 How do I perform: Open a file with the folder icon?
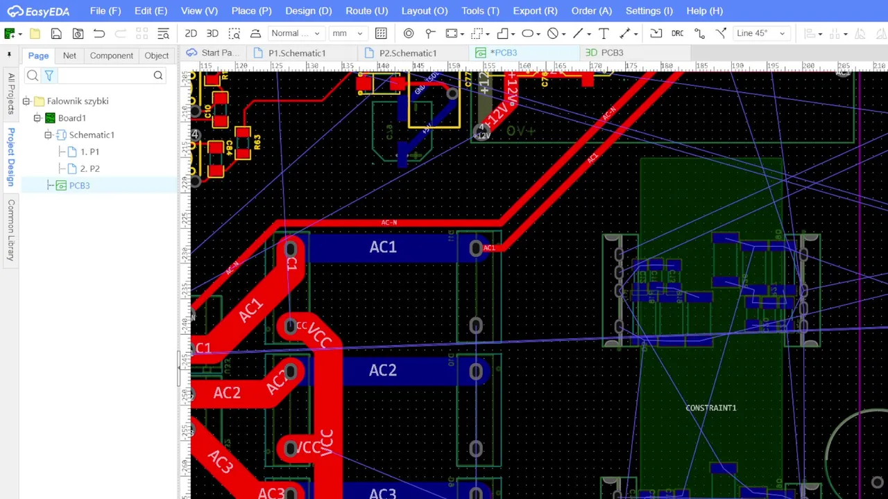point(35,33)
